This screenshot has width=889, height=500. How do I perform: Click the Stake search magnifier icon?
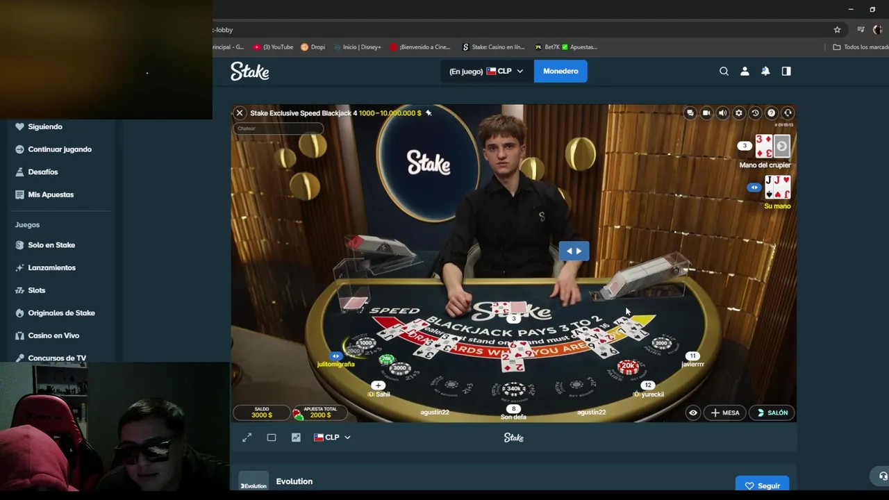724,71
